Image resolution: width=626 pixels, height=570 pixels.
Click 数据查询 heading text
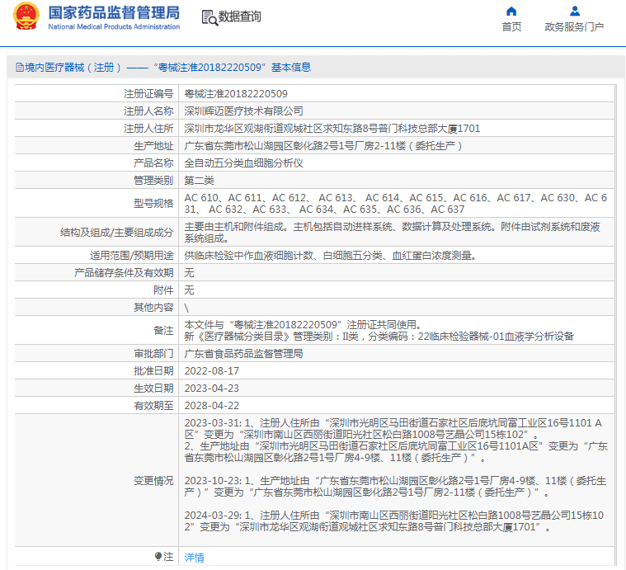click(239, 16)
